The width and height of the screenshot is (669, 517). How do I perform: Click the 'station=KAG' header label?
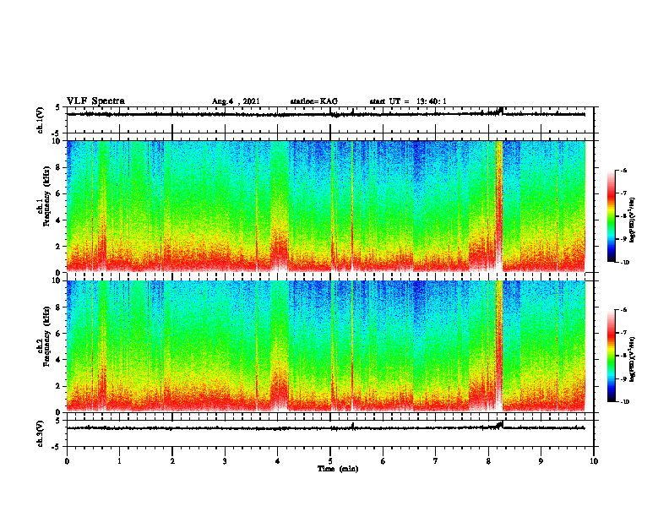(313, 101)
